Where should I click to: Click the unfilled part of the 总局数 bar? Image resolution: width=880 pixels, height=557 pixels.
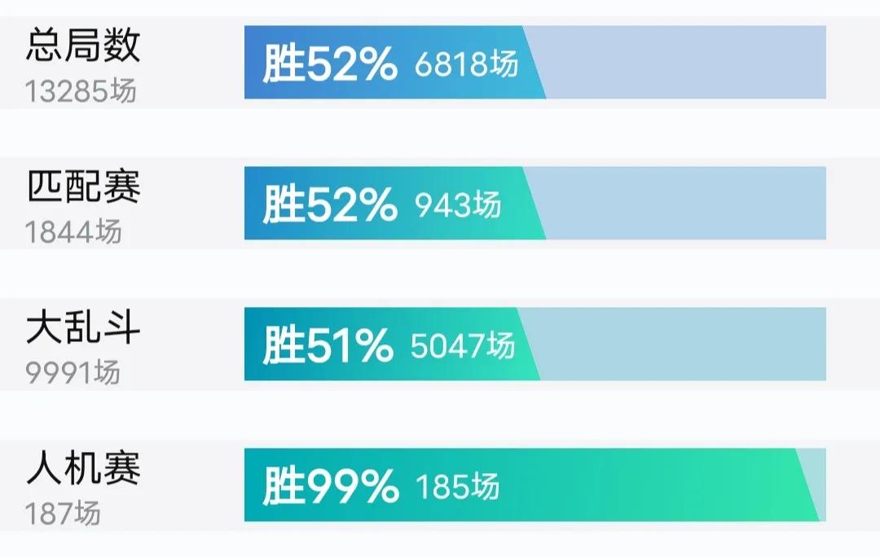pos(684,63)
